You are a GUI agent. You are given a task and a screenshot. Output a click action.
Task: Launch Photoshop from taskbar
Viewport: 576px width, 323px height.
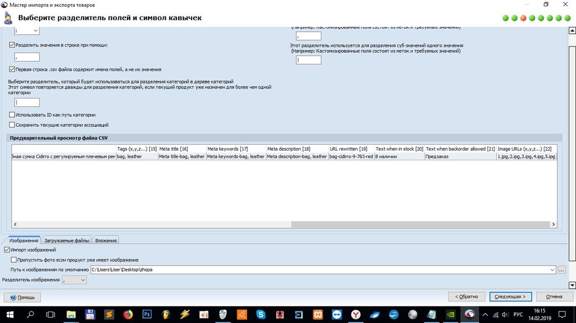click(x=147, y=314)
